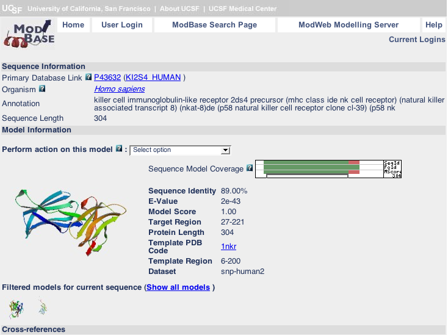Image resolution: width=448 pixels, height=335 pixels.
Task: Open the Select option dropdown
Action: [180, 150]
